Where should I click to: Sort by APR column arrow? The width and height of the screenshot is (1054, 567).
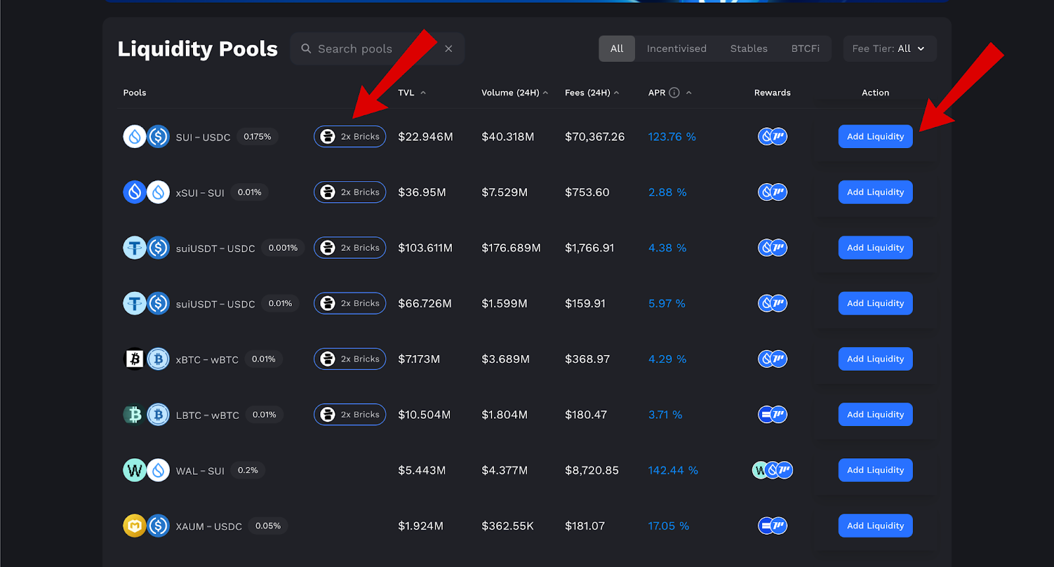(x=689, y=93)
